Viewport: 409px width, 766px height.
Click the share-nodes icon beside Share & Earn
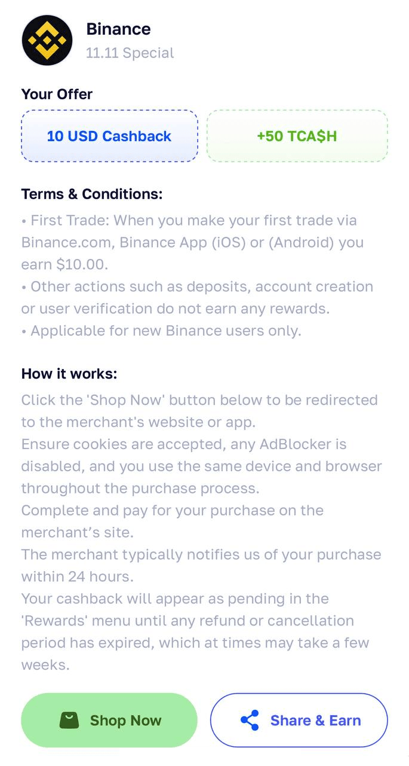pyautogui.click(x=250, y=720)
